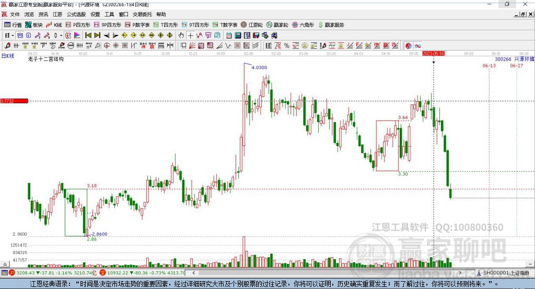Toggle the crosshair cursor tool

pos(190,35)
